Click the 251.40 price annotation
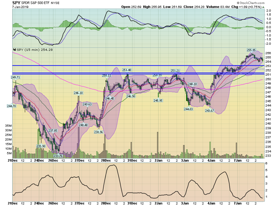This screenshot has height=206, width=276. point(127,70)
